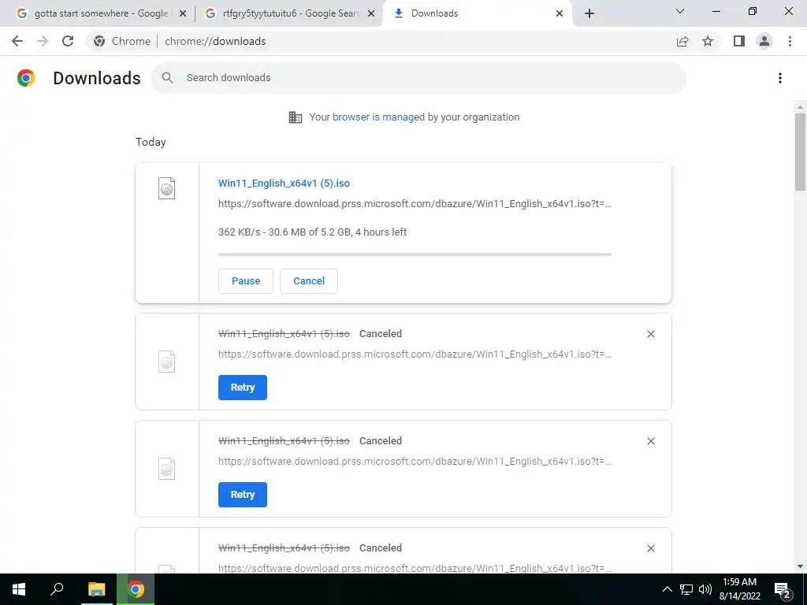This screenshot has height=605, width=807.
Task: Open the profile avatar menu
Action: tap(764, 41)
